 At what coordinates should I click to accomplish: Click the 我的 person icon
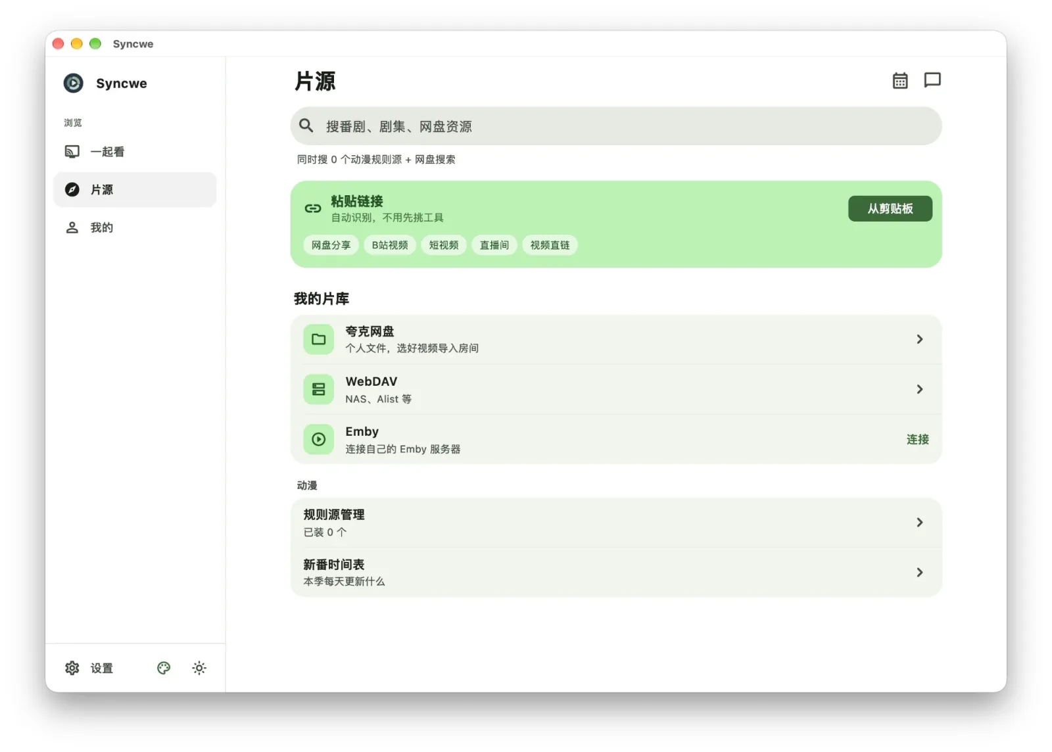tap(72, 227)
